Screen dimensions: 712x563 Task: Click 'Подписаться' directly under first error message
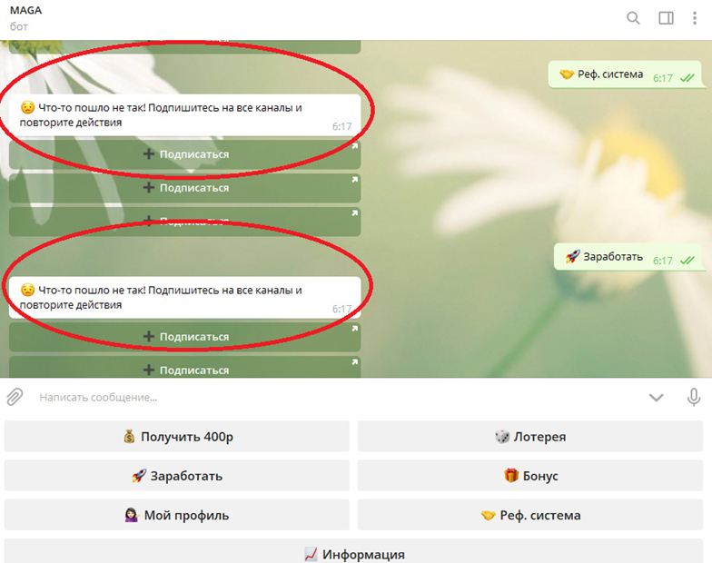(x=185, y=154)
